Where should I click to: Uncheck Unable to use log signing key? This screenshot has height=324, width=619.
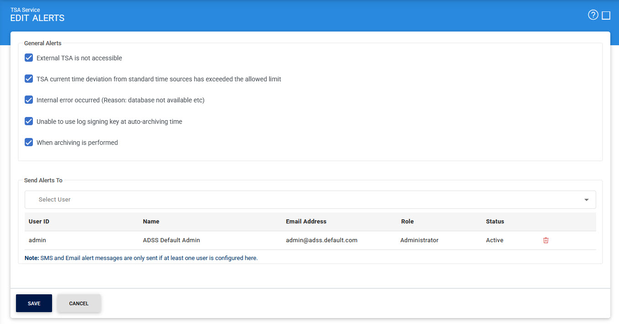point(29,121)
